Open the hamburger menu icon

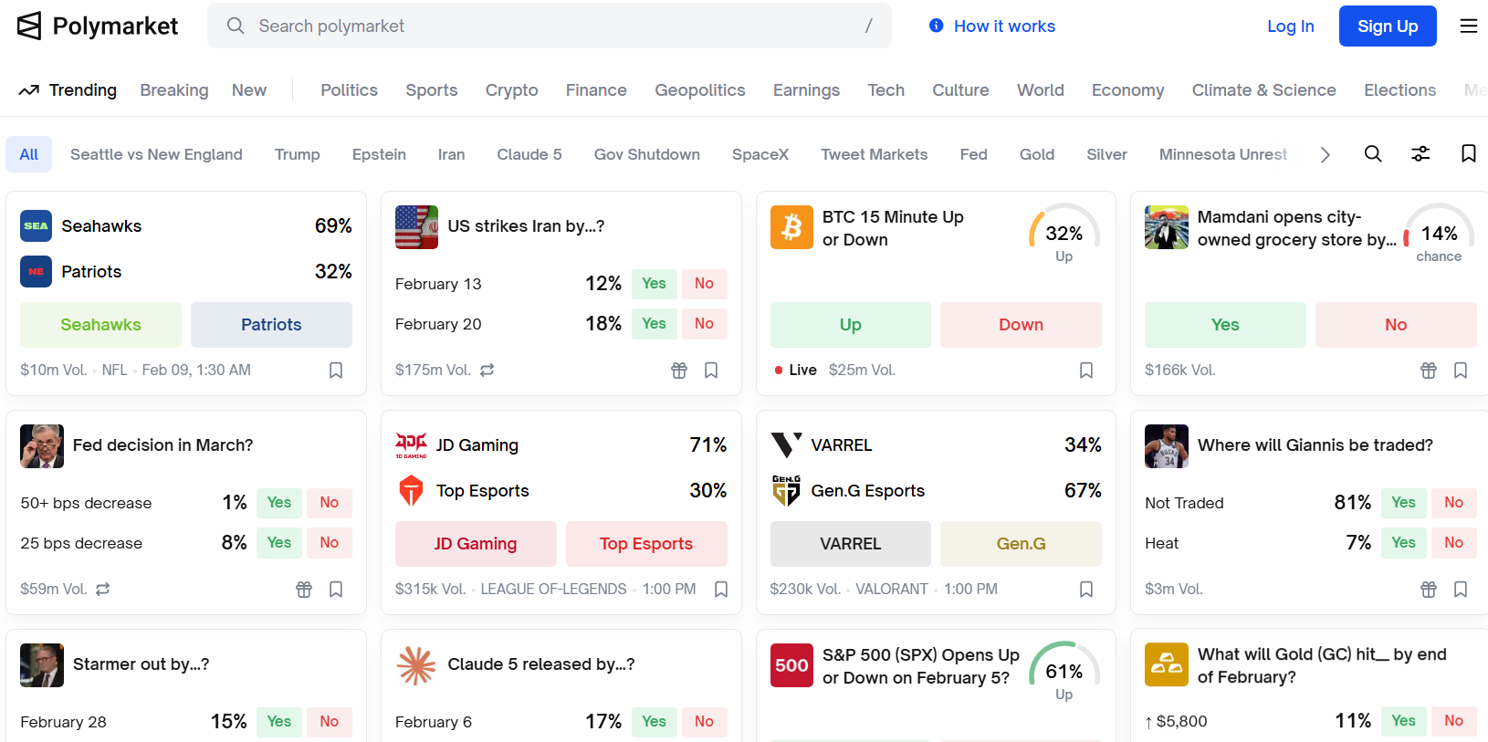click(x=1468, y=26)
